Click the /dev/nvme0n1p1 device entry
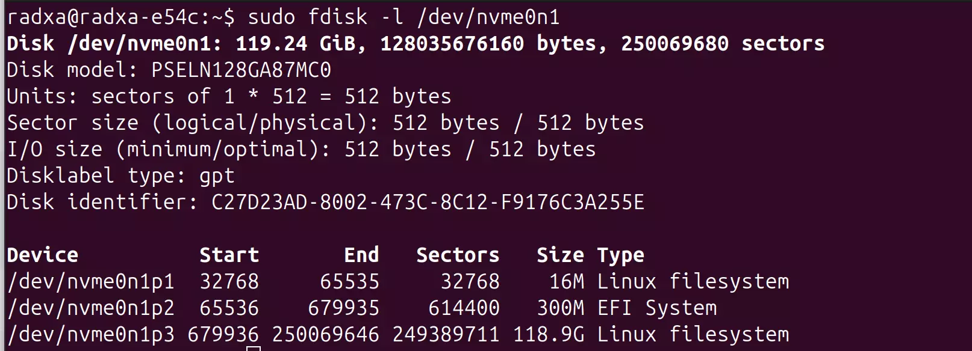The image size is (972, 351). [x=91, y=282]
